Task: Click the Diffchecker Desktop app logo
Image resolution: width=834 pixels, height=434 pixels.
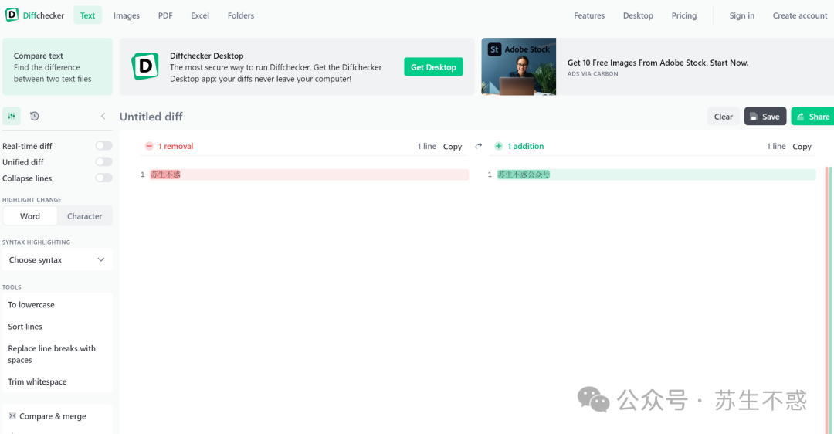Action: click(144, 66)
